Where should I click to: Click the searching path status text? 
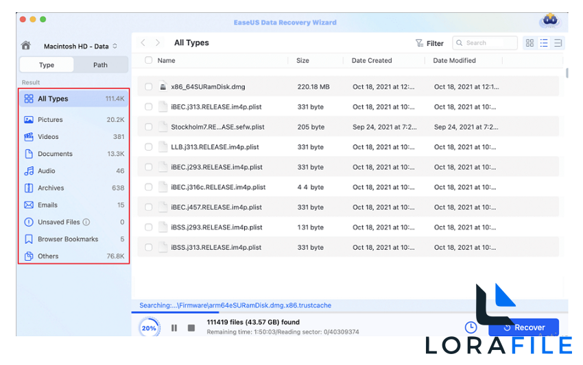point(235,305)
